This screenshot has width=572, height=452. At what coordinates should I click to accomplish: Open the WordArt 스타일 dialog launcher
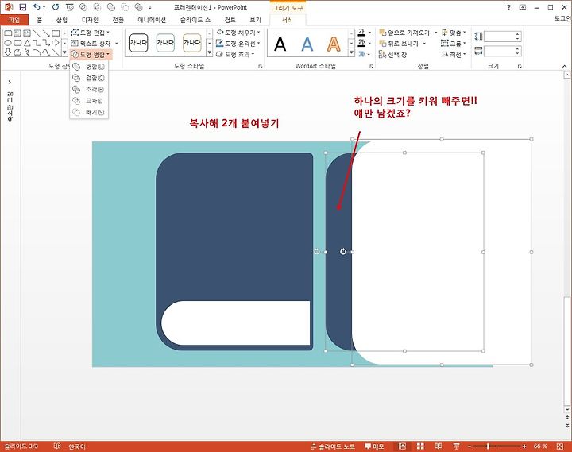371,67
